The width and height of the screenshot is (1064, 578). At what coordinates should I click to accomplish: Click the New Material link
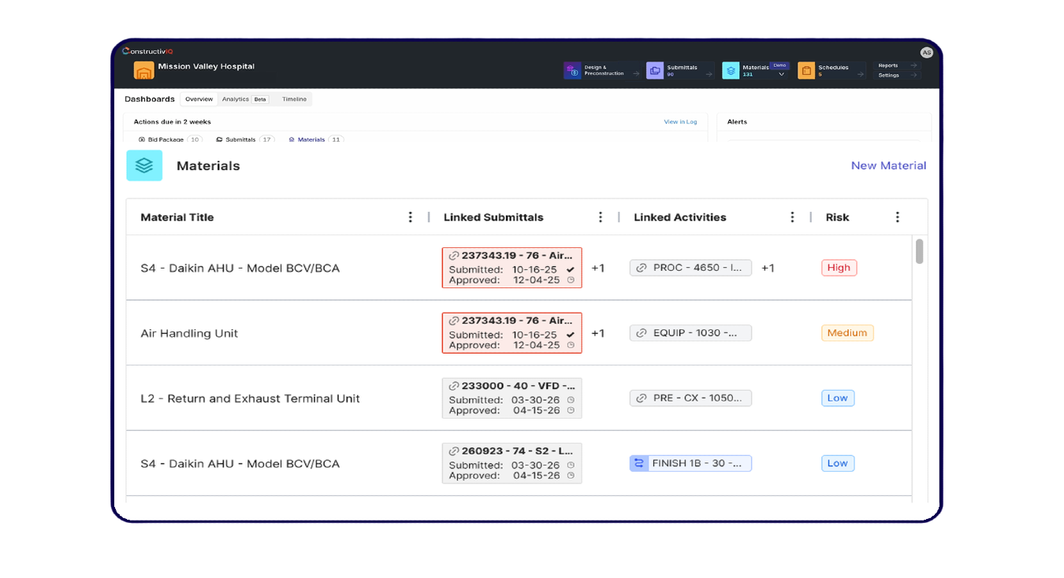pos(888,165)
